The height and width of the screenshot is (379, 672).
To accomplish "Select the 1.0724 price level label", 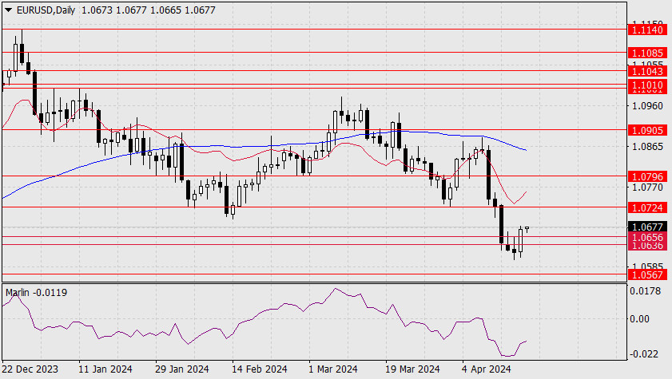I will (x=647, y=208).
